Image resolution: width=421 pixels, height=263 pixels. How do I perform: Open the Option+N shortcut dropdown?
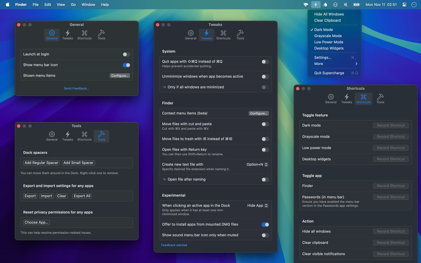(x=257, y=164)
